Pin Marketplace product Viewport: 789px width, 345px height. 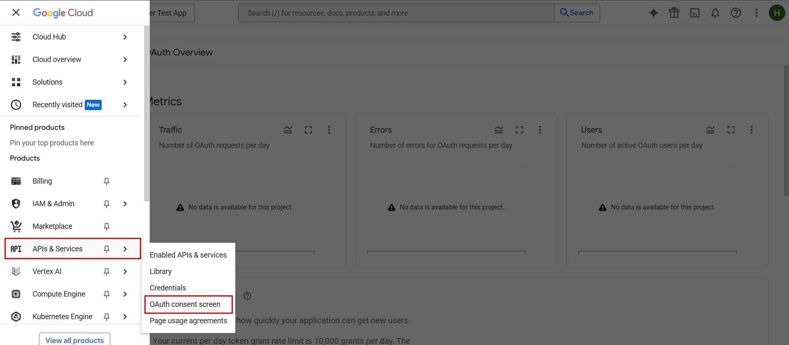pos(107,226)
